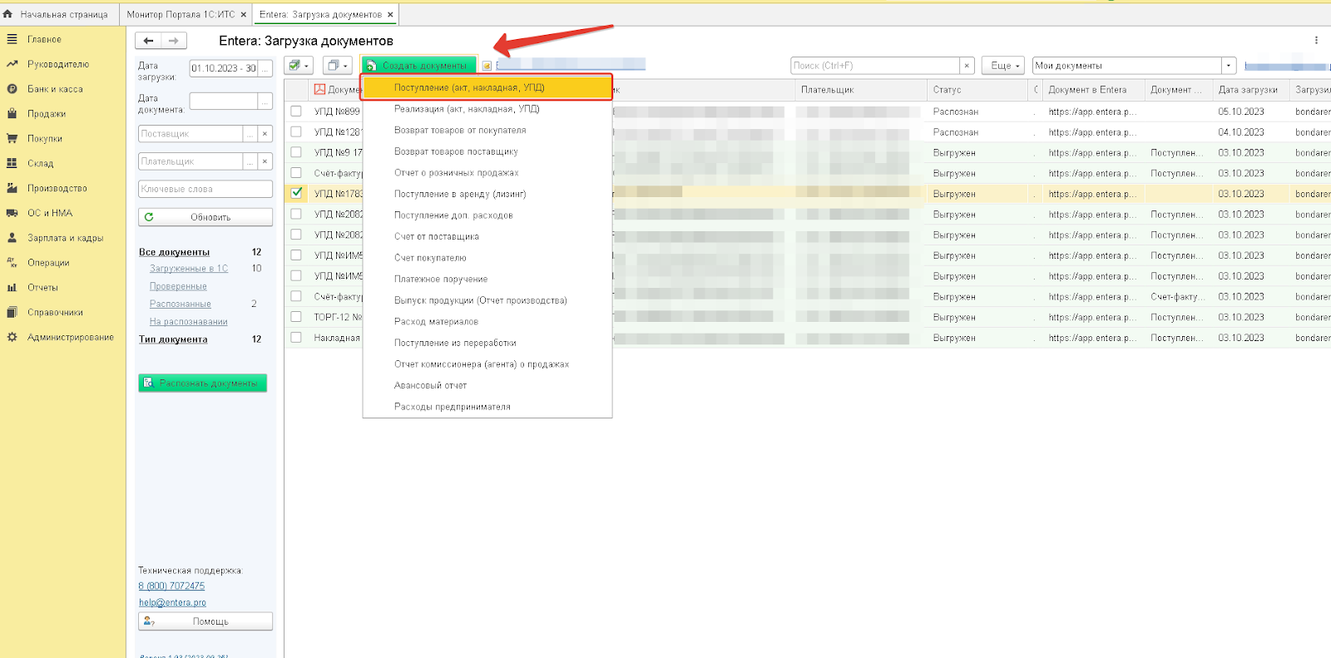Open Банк и касса section
Screen dimensions: 1331x658
pyautogui.click(x=55, y=89)
